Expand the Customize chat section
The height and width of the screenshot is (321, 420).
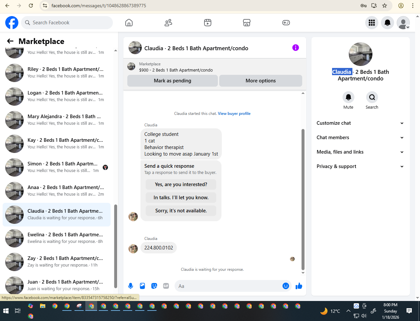[x=360, y=123]
